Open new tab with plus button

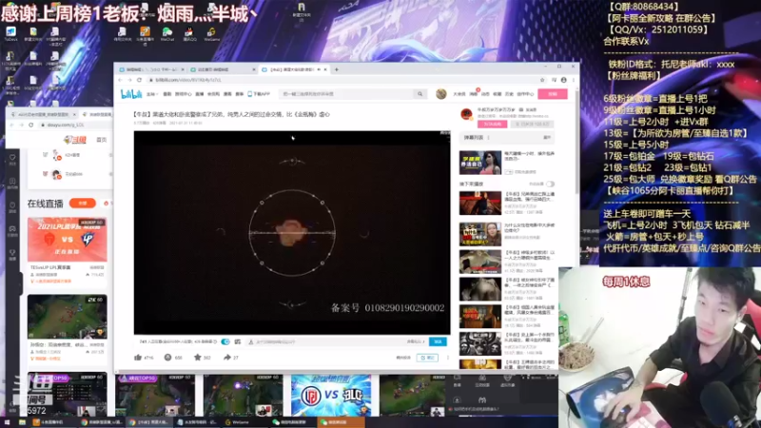pyautogui.click(x=337, y=69)
